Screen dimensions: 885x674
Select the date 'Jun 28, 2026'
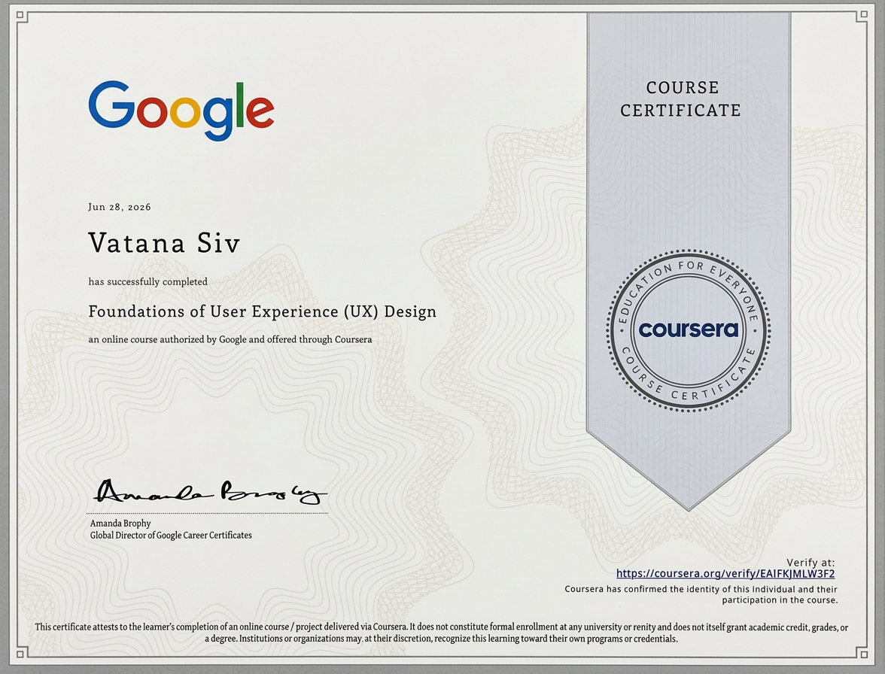click(120, 207)
